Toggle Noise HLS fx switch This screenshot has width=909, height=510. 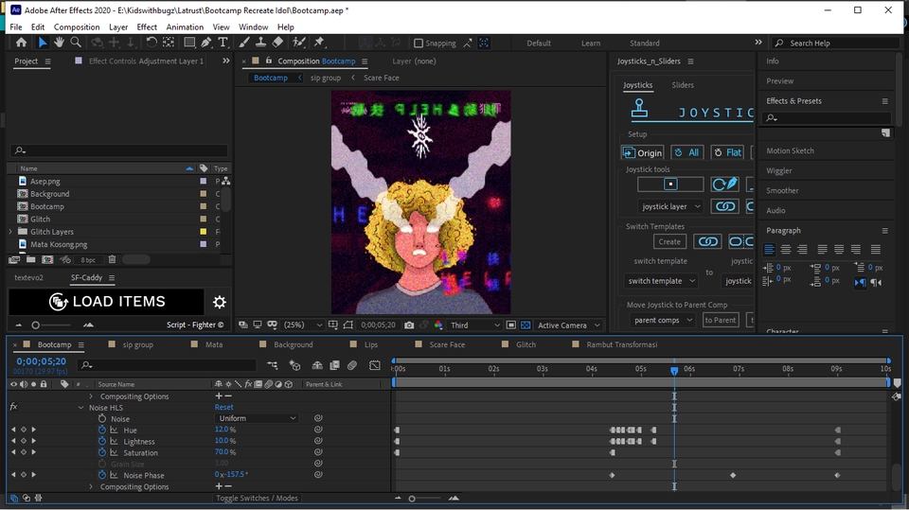pyautogui.click(x=14, y=407)
